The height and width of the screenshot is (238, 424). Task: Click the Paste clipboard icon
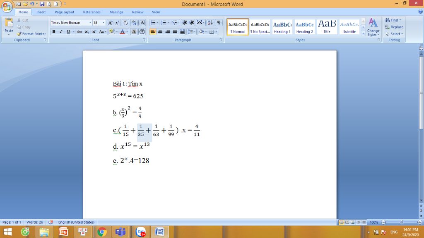pyautogui.click(x=9, y=23)
